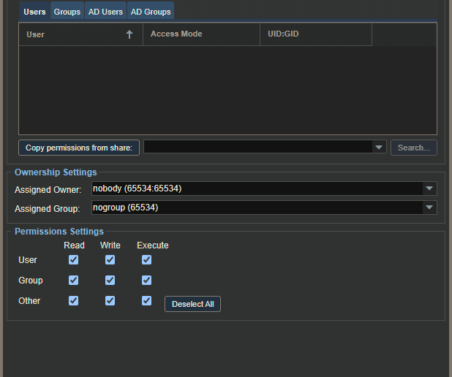Sort by the UID:GID column
This screenshot has height=377, width=452.
316,34
